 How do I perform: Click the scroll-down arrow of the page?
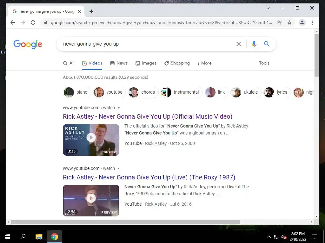(316, 216)
